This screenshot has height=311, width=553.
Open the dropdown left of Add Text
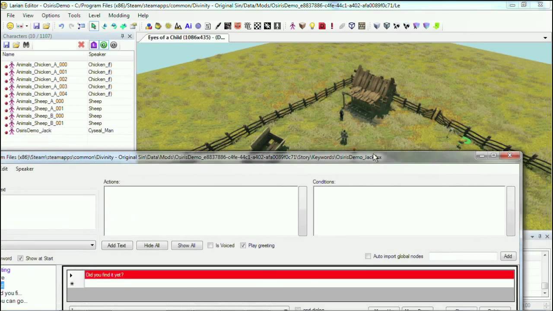click(x=92, y=245)
